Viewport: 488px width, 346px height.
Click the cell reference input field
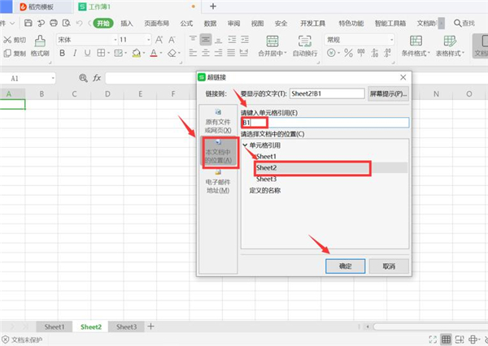(x=324, y=122)
